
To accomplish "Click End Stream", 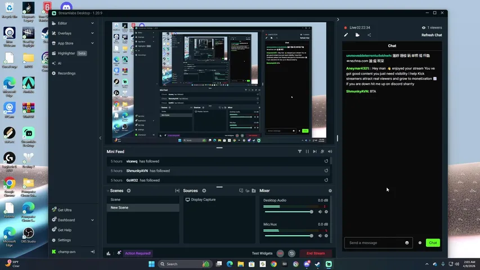I will [x=316, y=254].
